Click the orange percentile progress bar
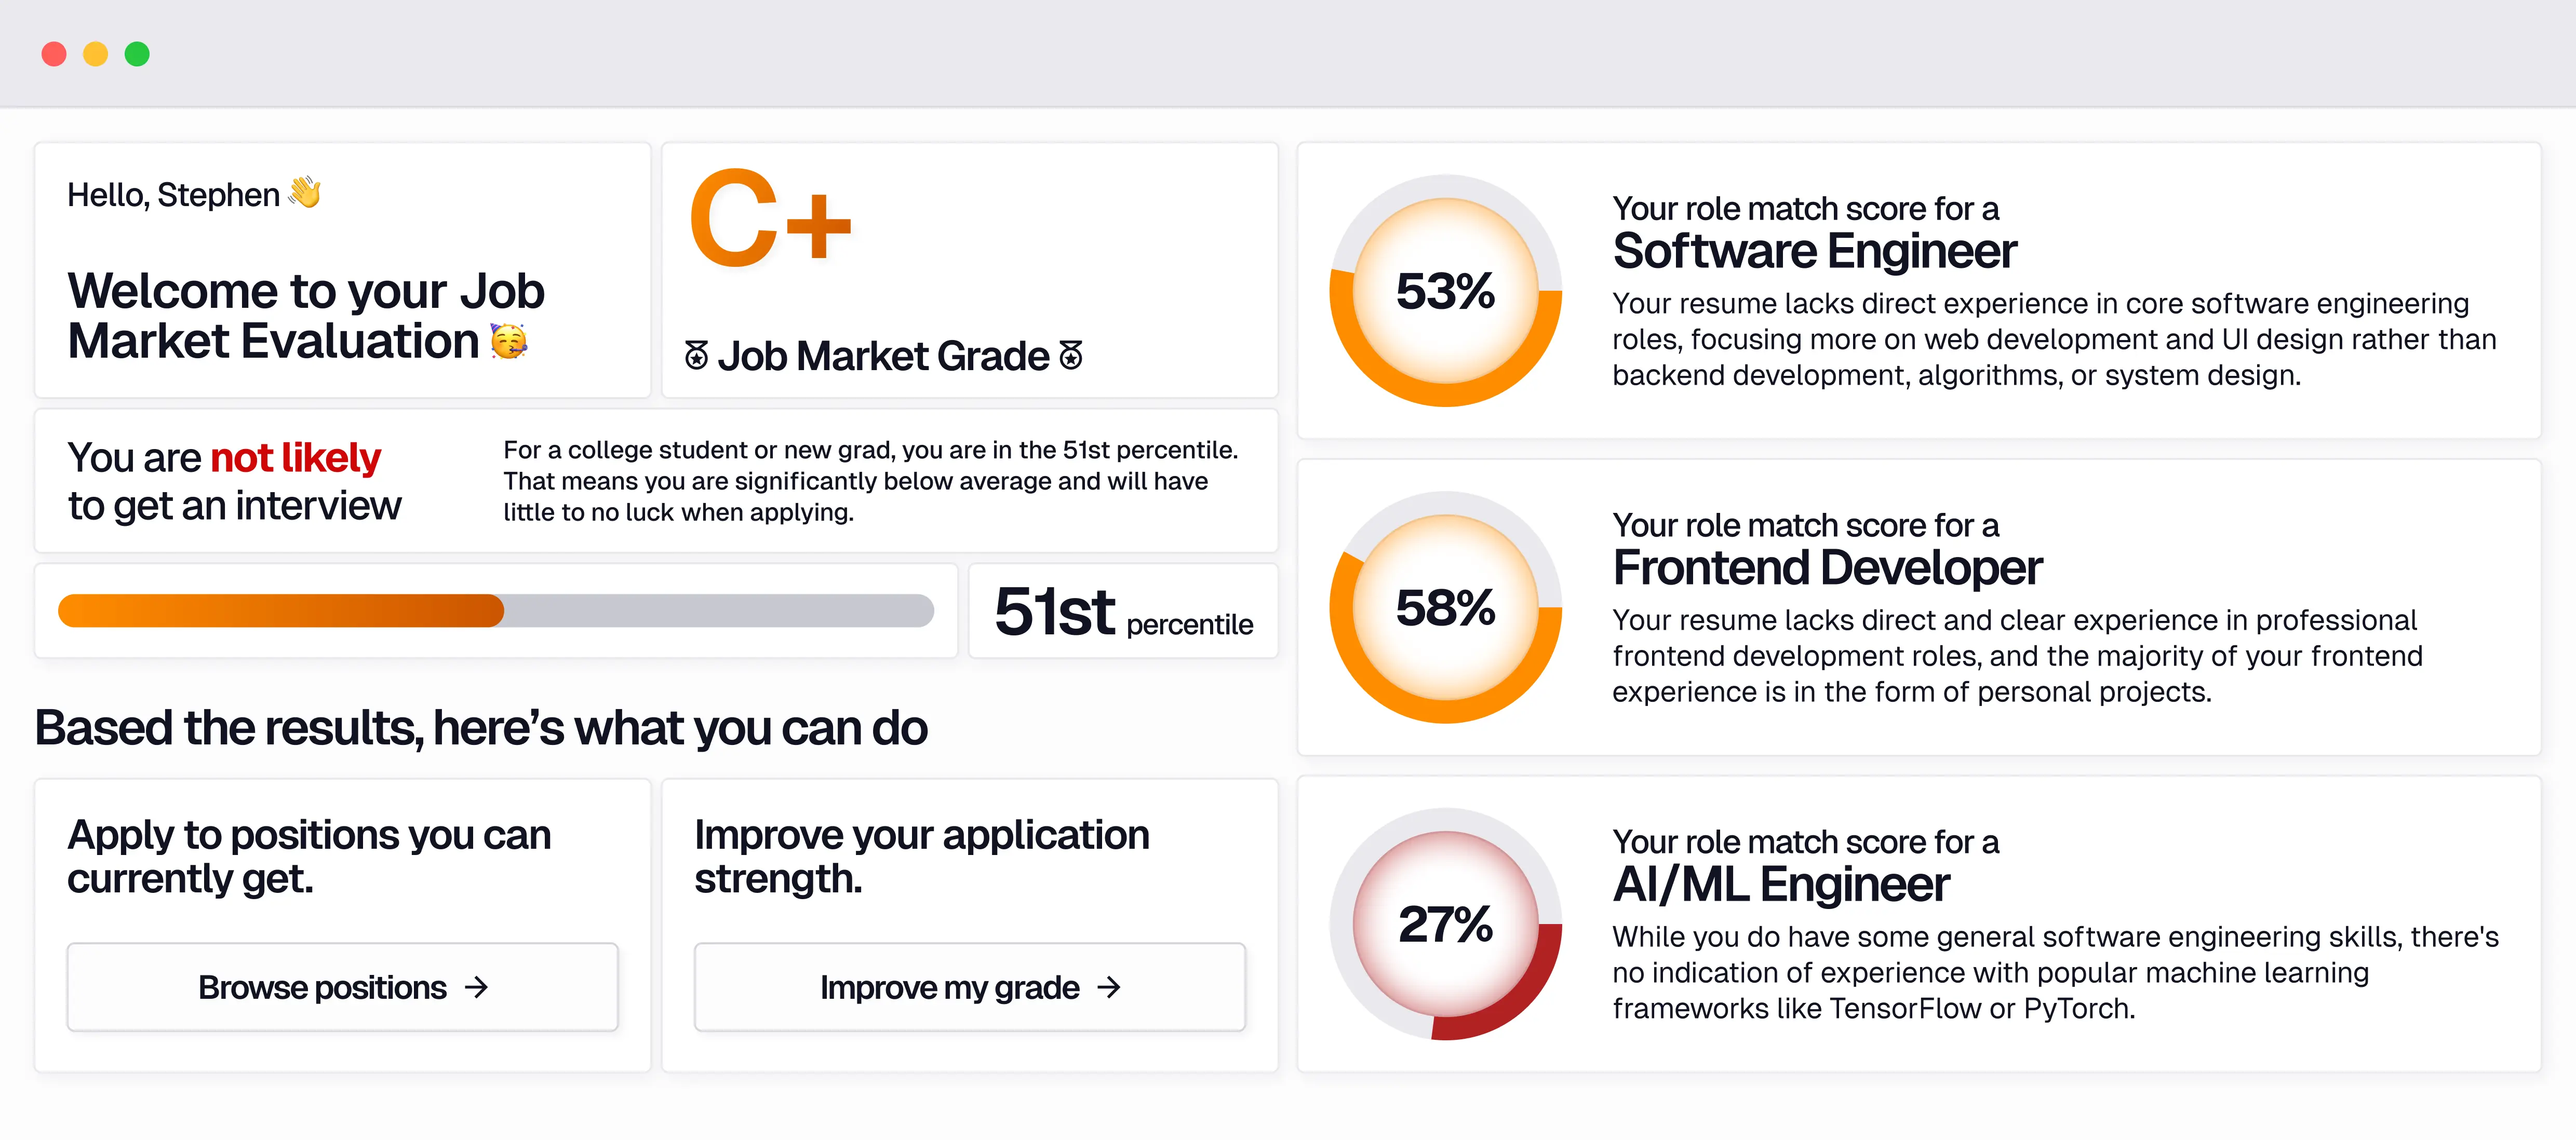 pyautogui.click(x=496, y=610)
